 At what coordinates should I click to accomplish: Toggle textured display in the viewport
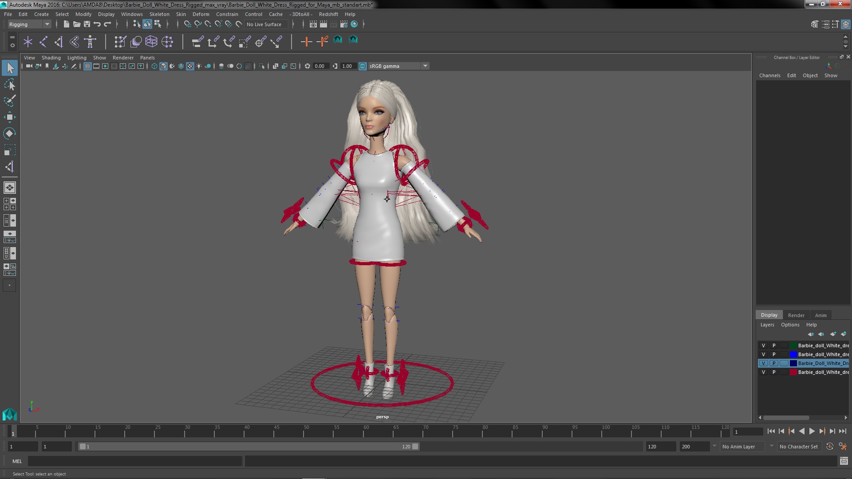point(190,66)
